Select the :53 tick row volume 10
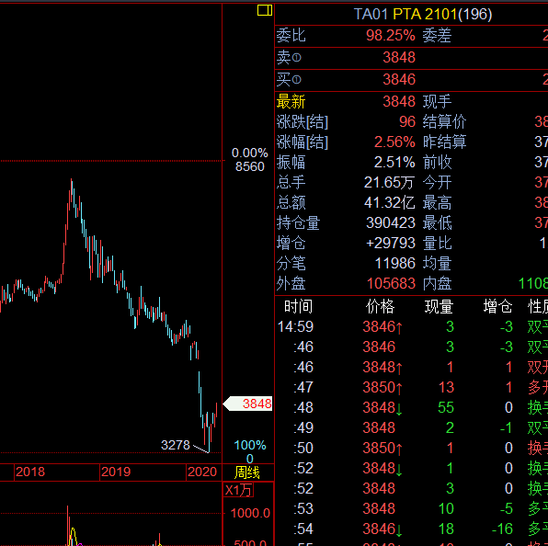Screen dimensions: 548x546 coord(446,508)
